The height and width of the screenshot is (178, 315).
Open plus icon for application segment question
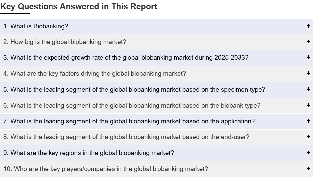coord(308,121)
